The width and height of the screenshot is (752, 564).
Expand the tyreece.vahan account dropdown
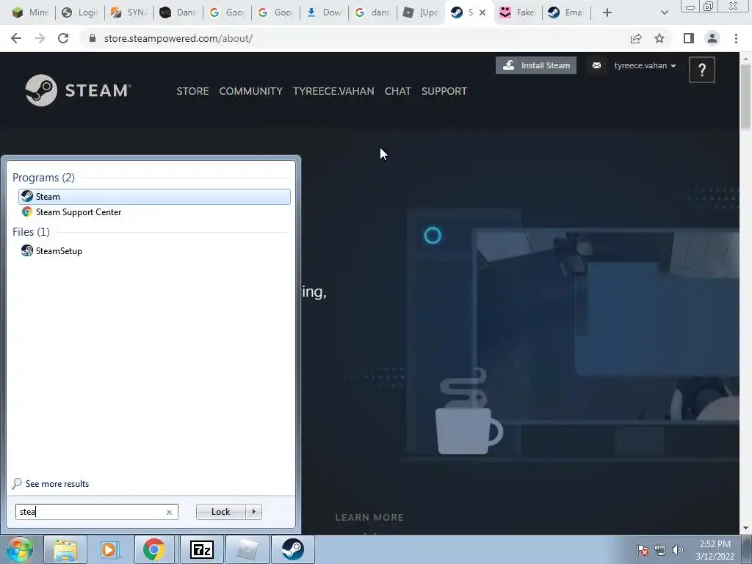(645, 65)
